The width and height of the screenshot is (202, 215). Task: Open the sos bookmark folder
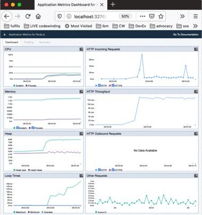[183, 26]
